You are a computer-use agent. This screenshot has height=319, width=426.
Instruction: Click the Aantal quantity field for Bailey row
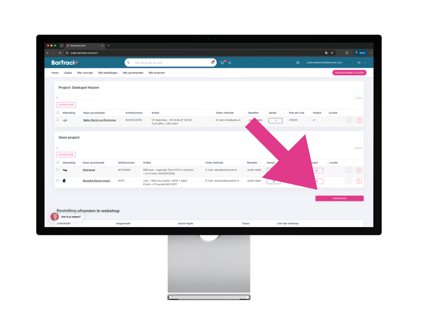(276, 121)
